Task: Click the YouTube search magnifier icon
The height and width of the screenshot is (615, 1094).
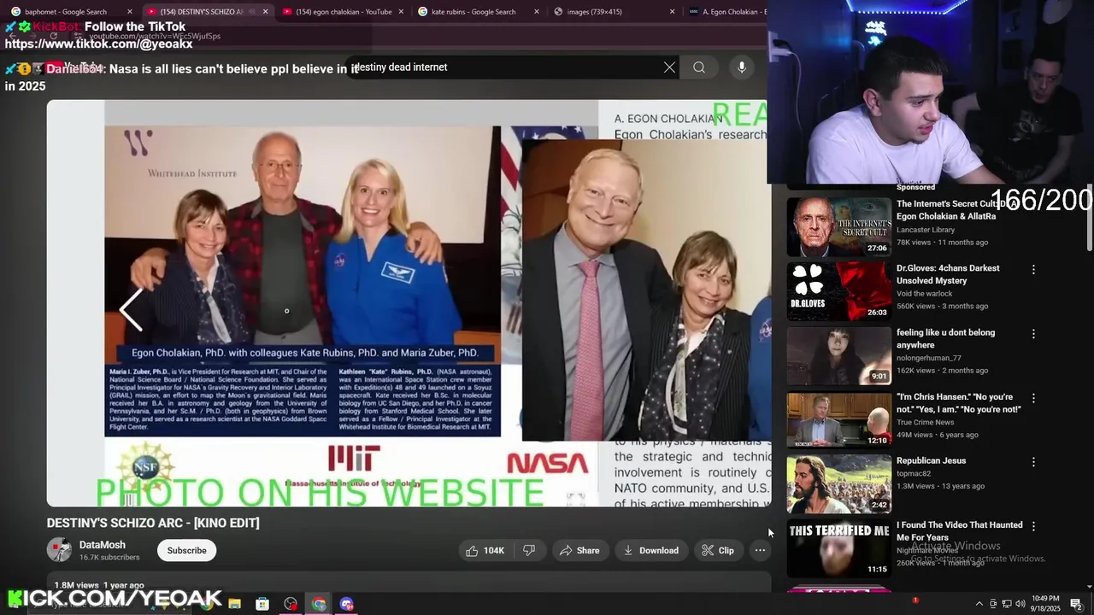Action: click(x=699, y=67)
